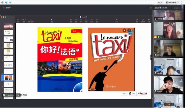Open the Format inspector icon
Screen dimensions: 185x108
click(137, 20)
